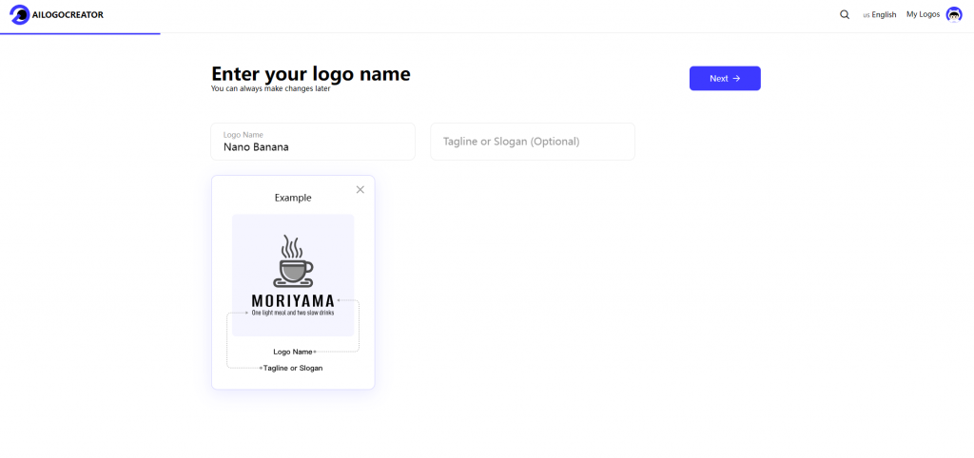The image size is (974, 458).
Task: Click the 'Logo Name' annotation in example
Action: (293, 352)
